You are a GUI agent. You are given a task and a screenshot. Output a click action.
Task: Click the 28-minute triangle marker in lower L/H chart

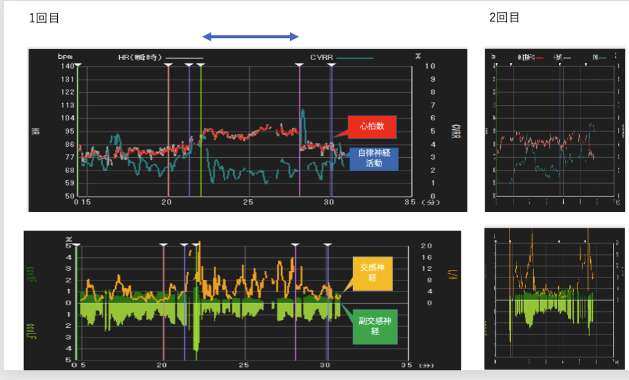pos(295,244)
